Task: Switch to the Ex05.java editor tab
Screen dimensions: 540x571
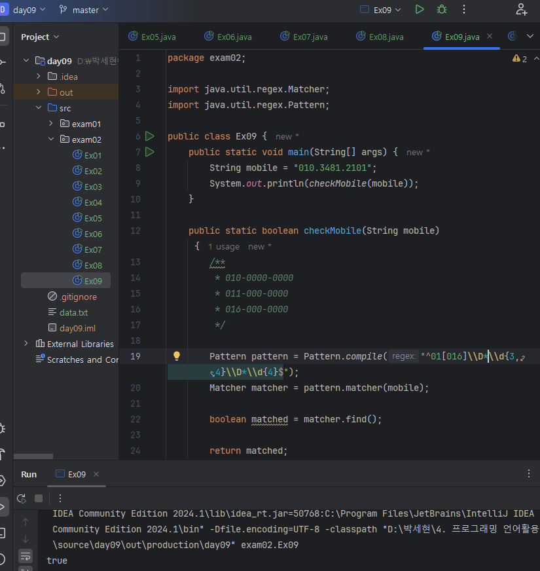Action: coord(158,37)
